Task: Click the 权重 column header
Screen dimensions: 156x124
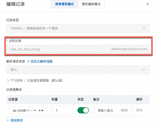Action: [x=55, y=99]
